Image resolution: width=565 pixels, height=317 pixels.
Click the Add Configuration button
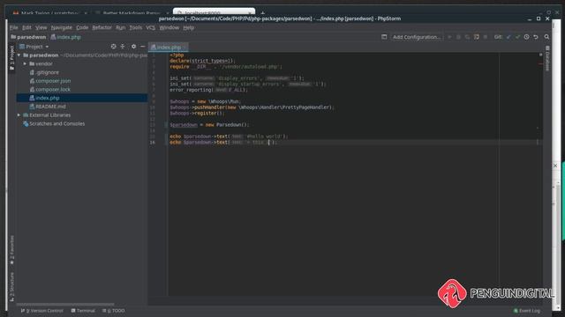pyautogui.click(x=416, y=37)
